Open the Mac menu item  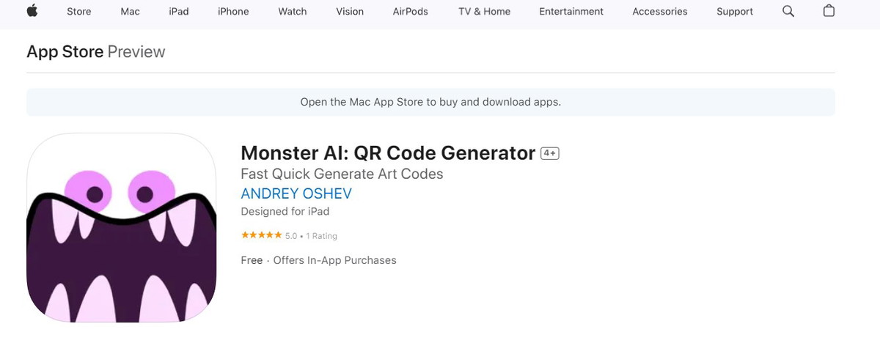131,11
